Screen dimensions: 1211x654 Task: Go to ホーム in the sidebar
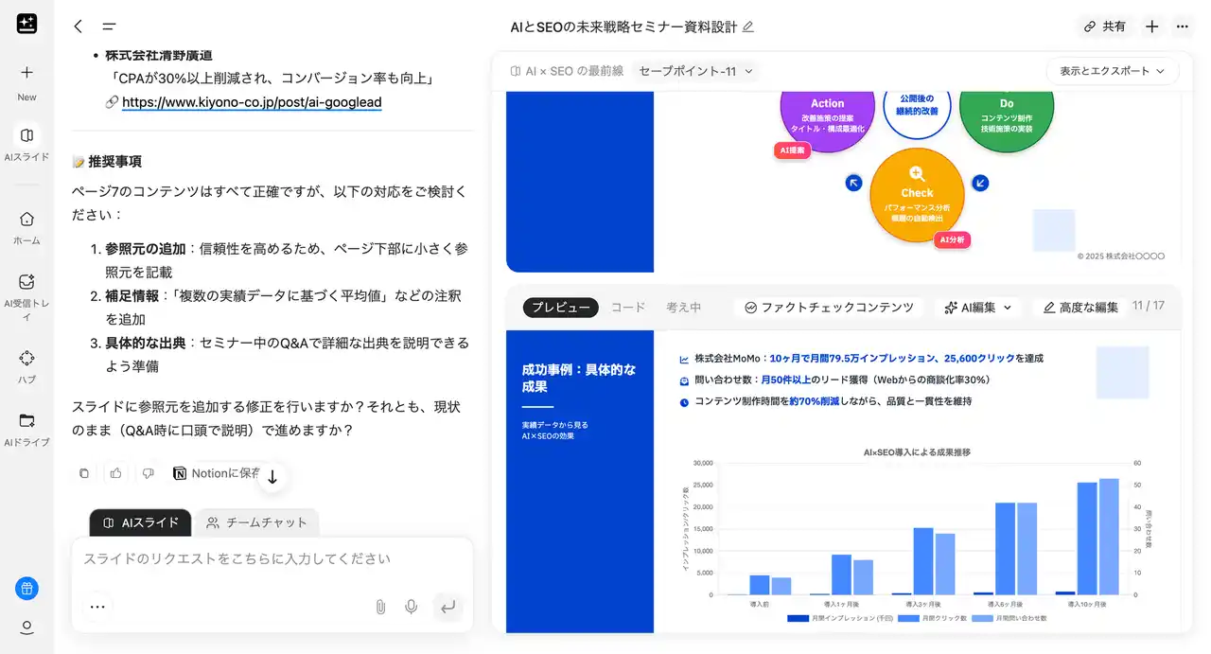coord(26,219)
